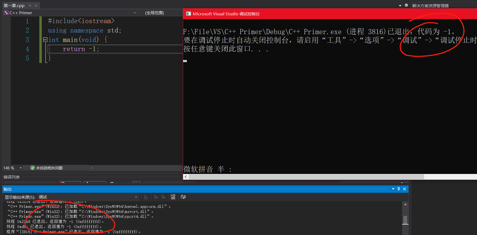This screenshot has height=235, width=477.
Task: Click line number 3 in the gutter
Action: (27, 40)
